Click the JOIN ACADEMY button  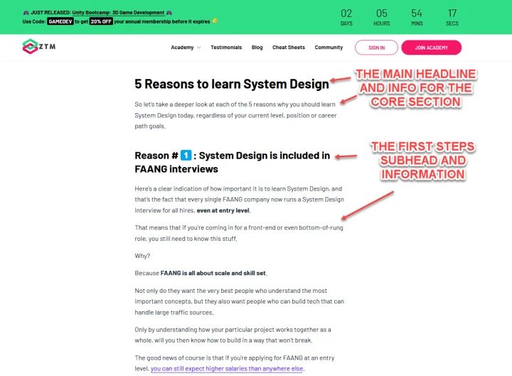432,48
